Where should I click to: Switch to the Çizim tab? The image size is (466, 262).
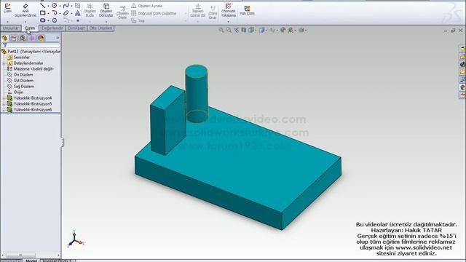pyautogui.click(x=30, y=28)
